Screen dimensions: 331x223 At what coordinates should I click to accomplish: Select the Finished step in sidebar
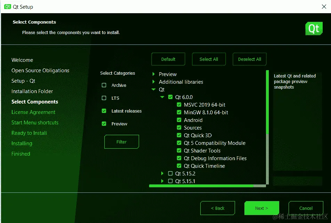click(21, 154)
